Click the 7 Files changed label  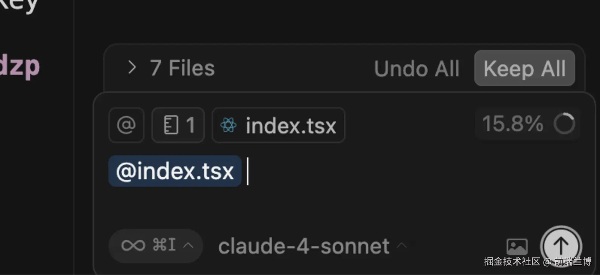click(x=182, y=68)
